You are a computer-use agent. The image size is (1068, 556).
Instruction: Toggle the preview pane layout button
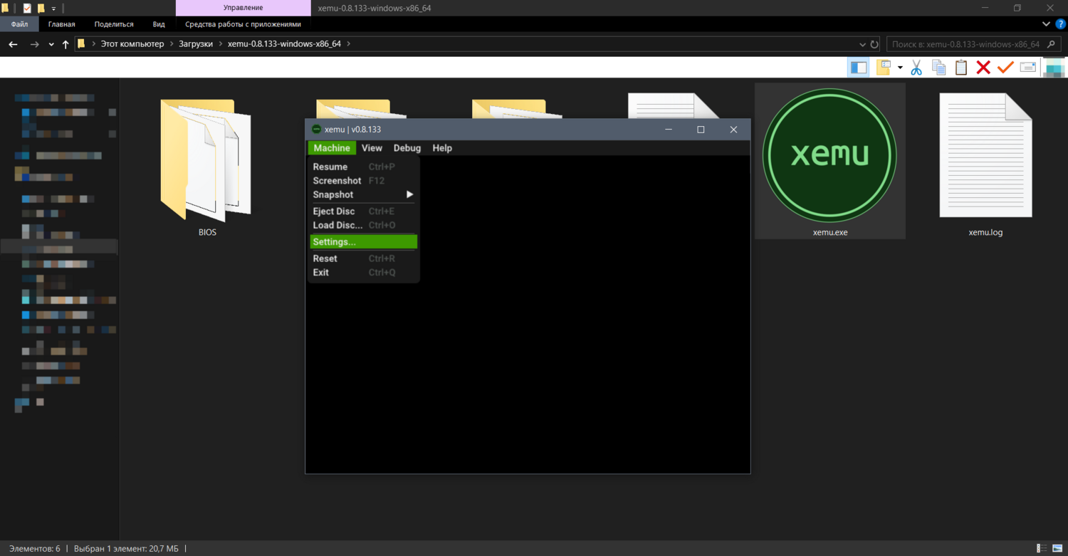(x=859, y=68)
